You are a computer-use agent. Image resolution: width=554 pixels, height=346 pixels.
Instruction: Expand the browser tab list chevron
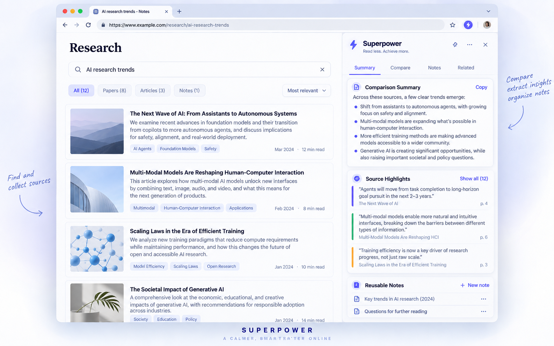(x=488, y=12)
